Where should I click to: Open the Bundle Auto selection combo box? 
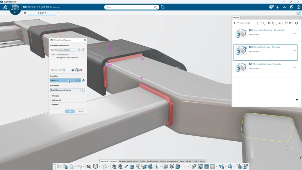point(67,50)
